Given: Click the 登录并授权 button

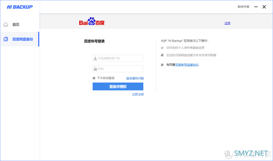Looking at the screenshot, I should point(118,86).
